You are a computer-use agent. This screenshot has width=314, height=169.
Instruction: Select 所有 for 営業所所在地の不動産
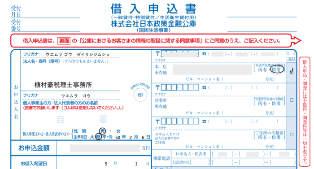[262, 104]
